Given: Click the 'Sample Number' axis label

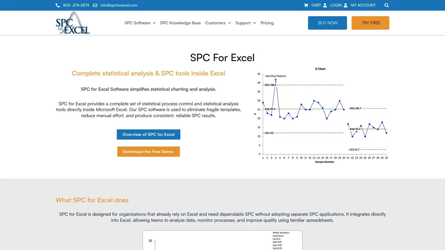Looking at the screenshot, I should pos(324,162).
